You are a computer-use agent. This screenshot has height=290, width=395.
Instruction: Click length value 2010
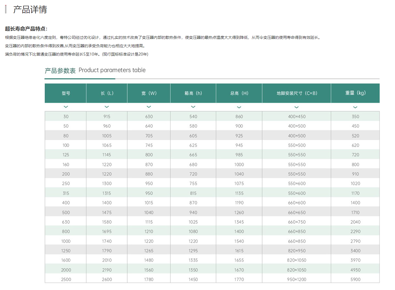tap(107, 260)
